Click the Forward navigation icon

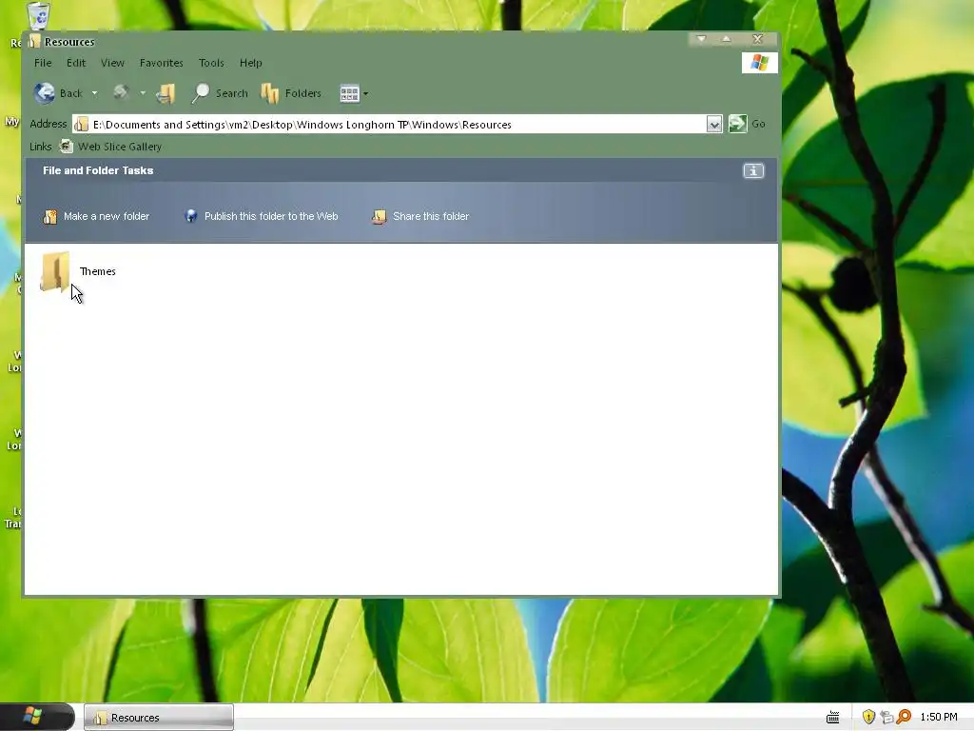coord(121,93)
